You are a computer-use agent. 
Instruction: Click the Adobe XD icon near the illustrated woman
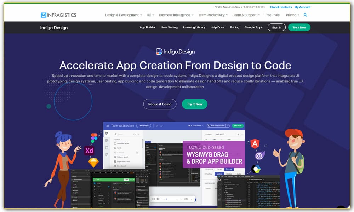[x=90, y=150]
